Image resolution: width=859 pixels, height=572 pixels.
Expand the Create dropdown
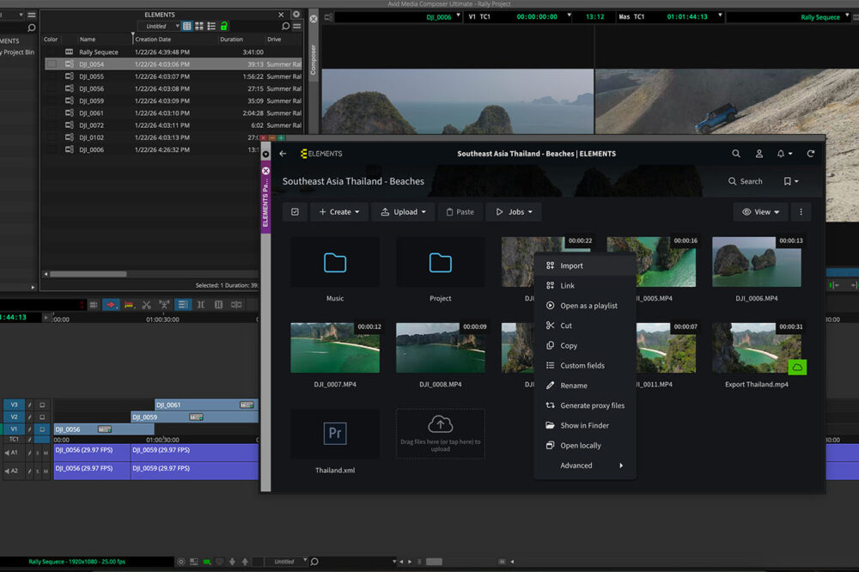pos(339,212)
